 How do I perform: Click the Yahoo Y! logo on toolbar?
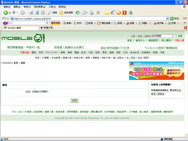tap(6, 23)
